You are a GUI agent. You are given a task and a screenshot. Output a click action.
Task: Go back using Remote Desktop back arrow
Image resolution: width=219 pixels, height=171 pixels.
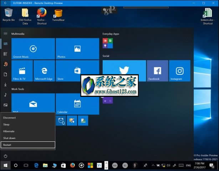[x=5, y=3]
